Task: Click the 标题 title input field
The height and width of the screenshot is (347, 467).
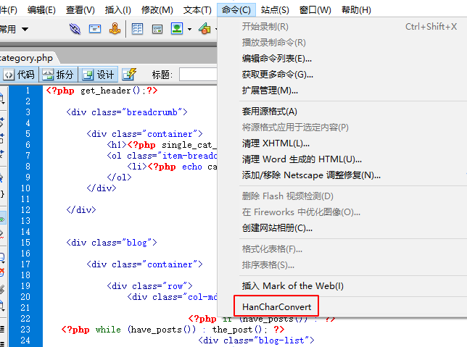Action: tap(198, 75)
